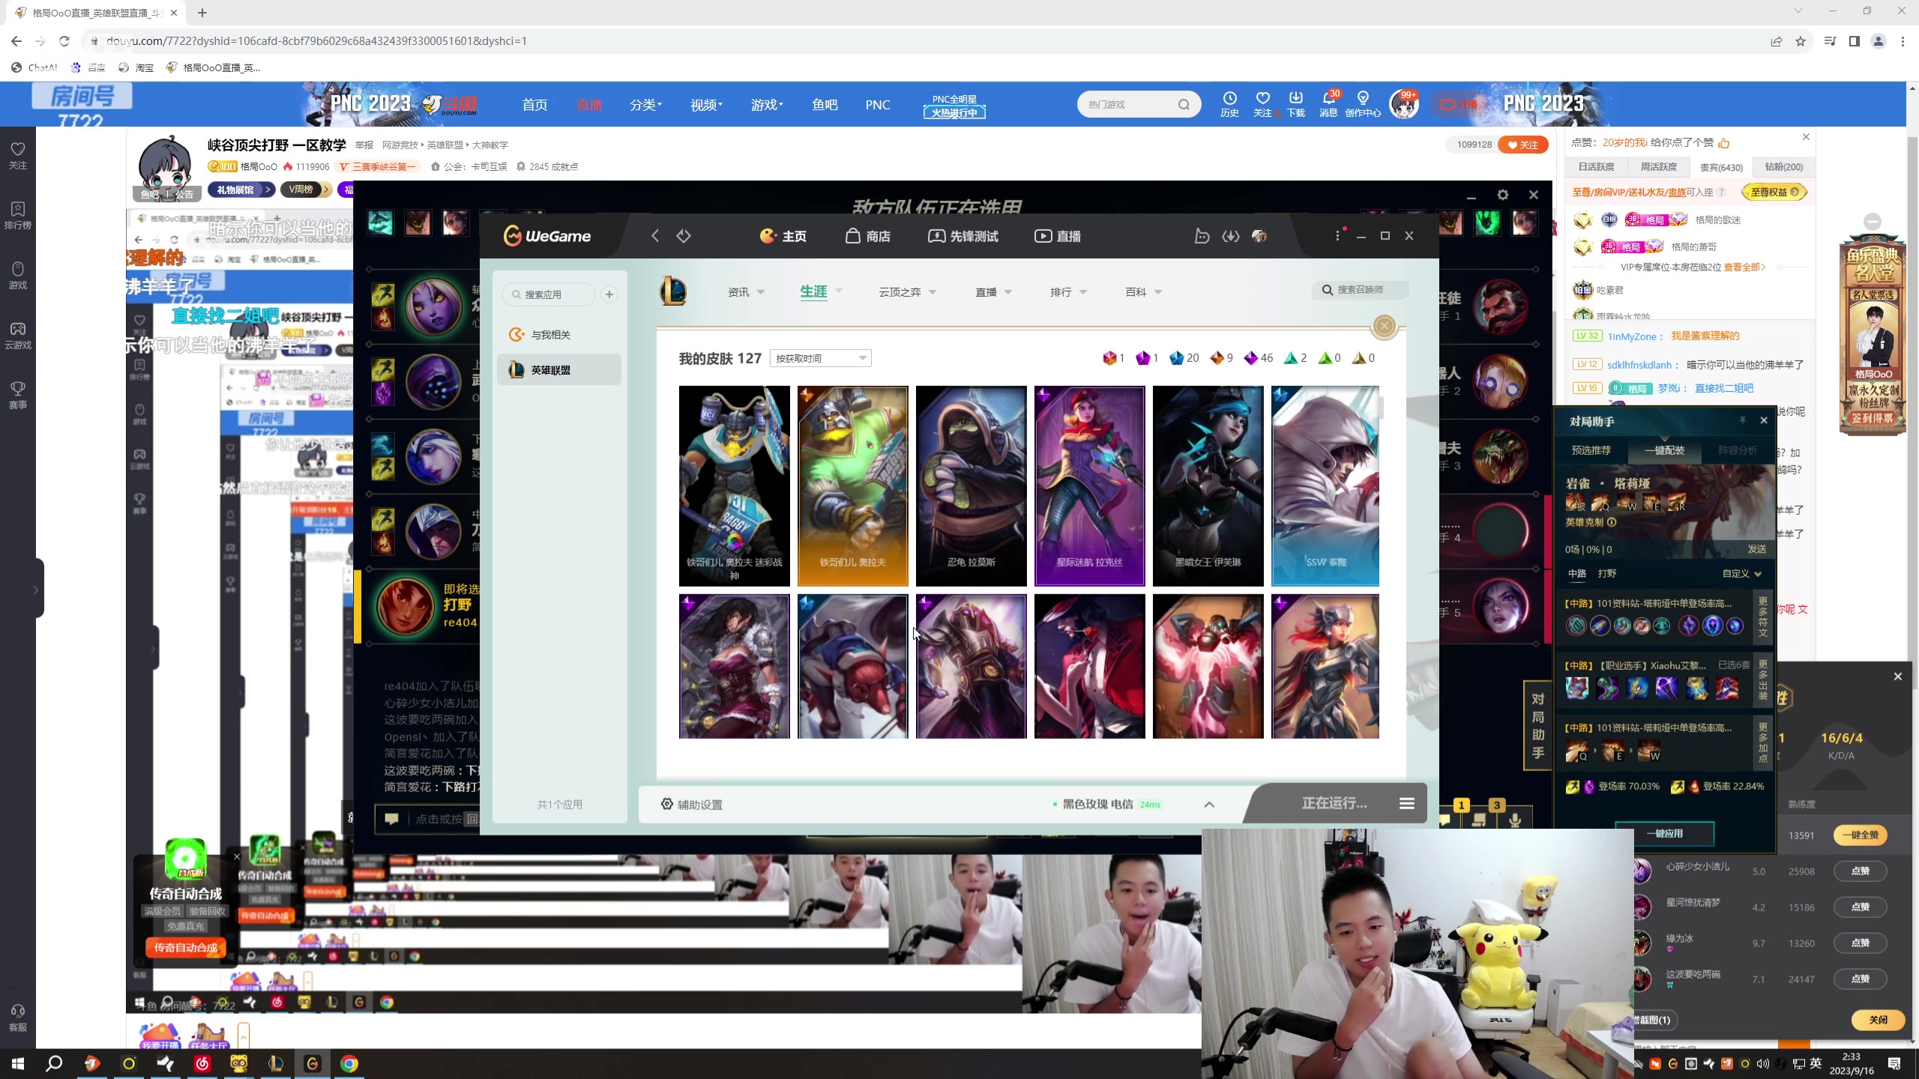This screenshot has width=1919, height=1079.
Task: Select 中路 lane in 对局助手
Action: tap(1577, 573)
